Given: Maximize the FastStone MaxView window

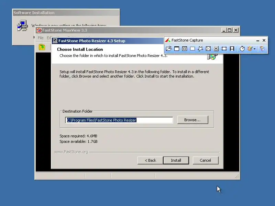Looking at the screenshot, I should [229, 30].
